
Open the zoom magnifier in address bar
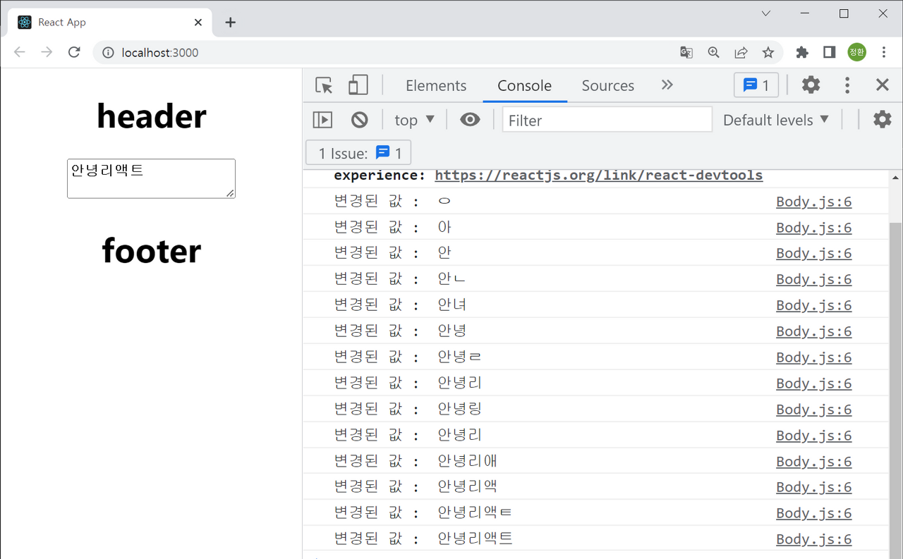[x=714, y=52]
